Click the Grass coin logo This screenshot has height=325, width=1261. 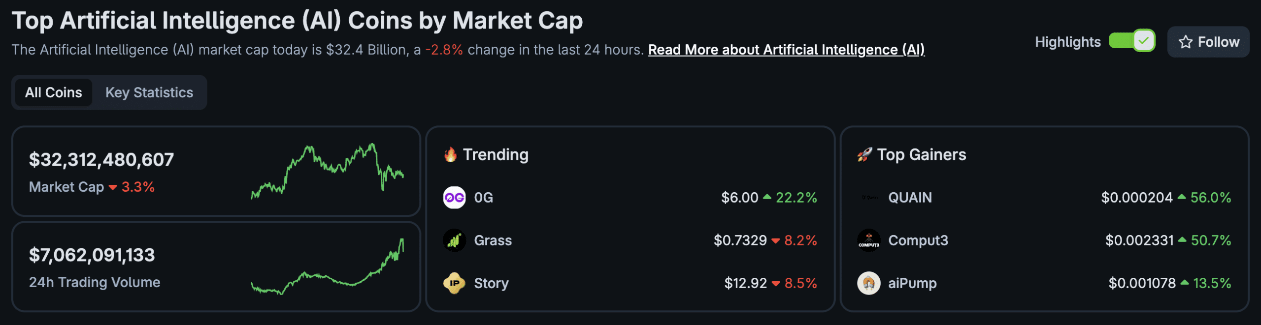pyautogui.click(x=454, y=240)
